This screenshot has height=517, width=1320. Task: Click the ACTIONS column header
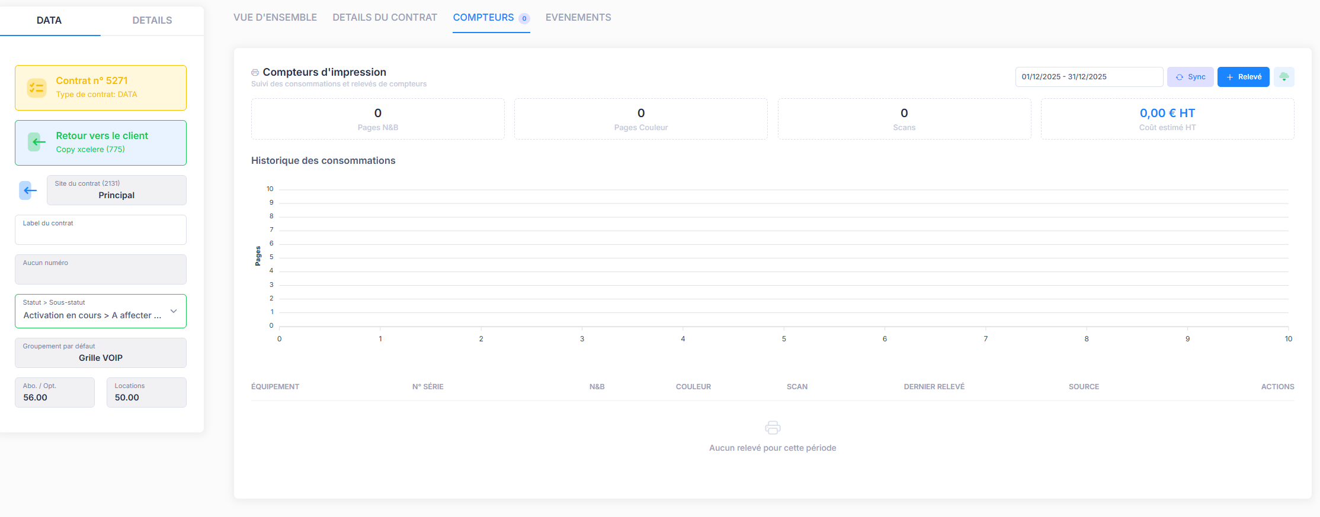pyautogui.click(x=1277, y=387)
